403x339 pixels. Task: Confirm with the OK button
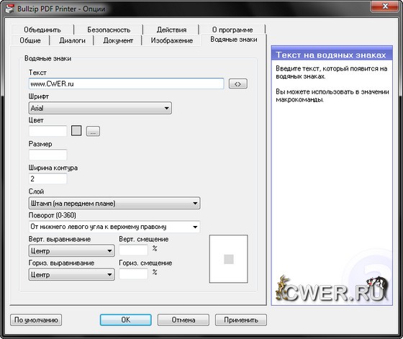point(126,320)
